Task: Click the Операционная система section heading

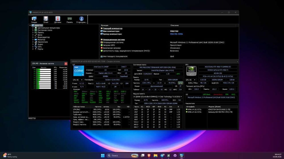Action: [x=114, y=40]
